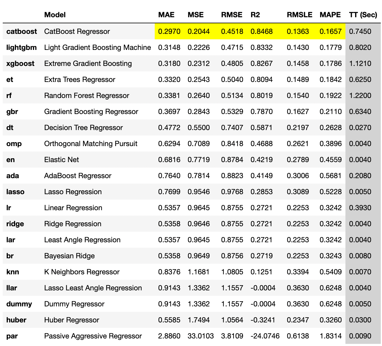
Task: Click the MAE column header
Action: pyautogui.click(x=166, y=15)
